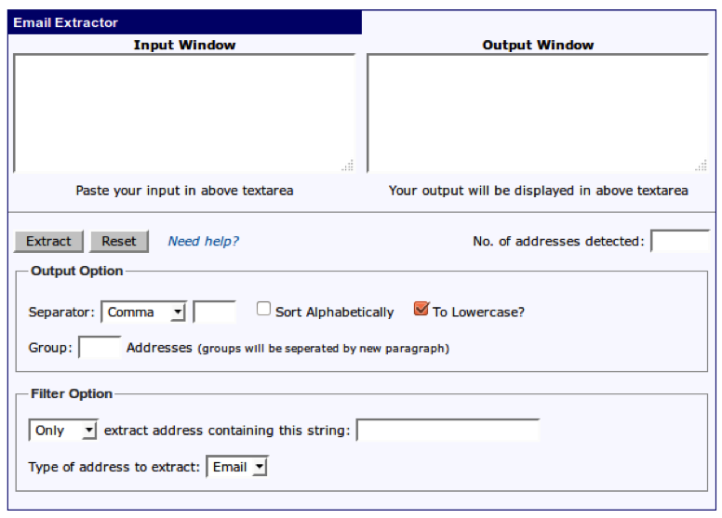The height and width of the screenshot is (518, 722).
Task: Focus the Input Window textarea
Action: click(184, 113)
